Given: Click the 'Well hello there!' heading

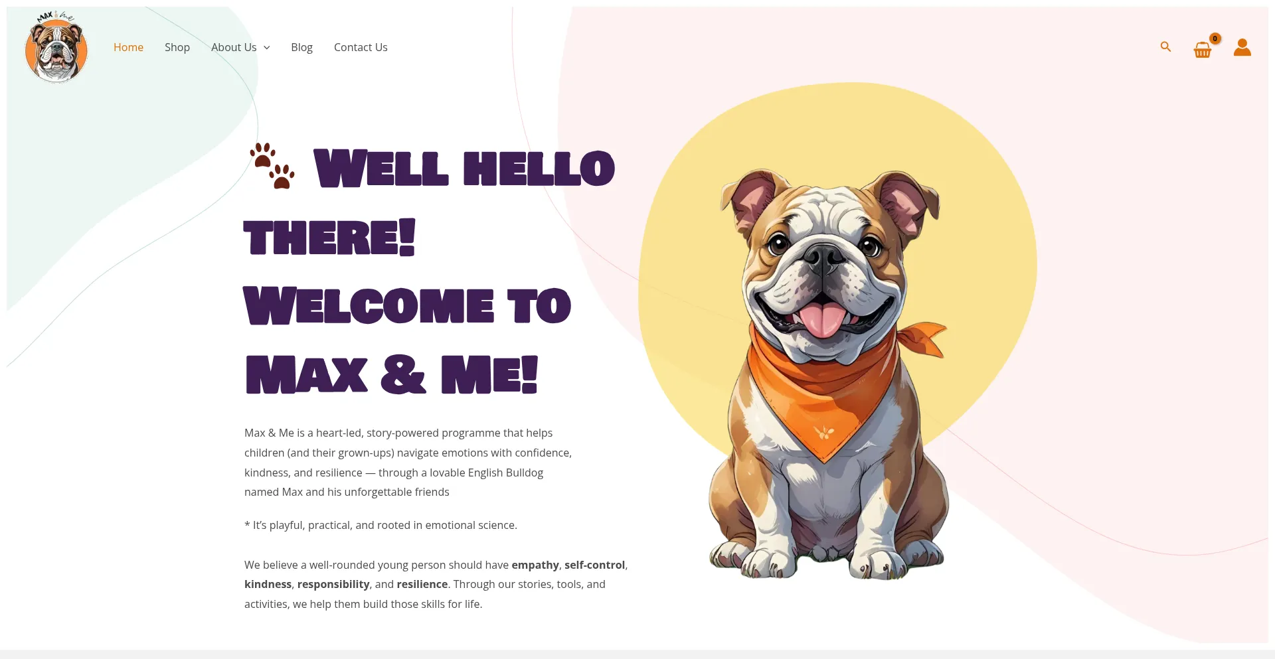Looking at the screenshot, I should pos(430,203).
